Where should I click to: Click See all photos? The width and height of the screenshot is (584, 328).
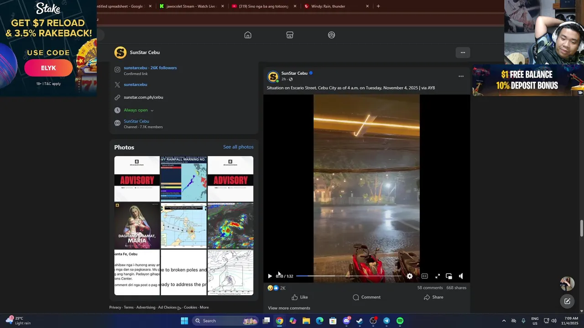click(238, 147)
